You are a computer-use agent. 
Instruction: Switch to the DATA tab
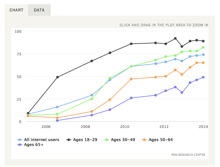(x=39, y=10)
